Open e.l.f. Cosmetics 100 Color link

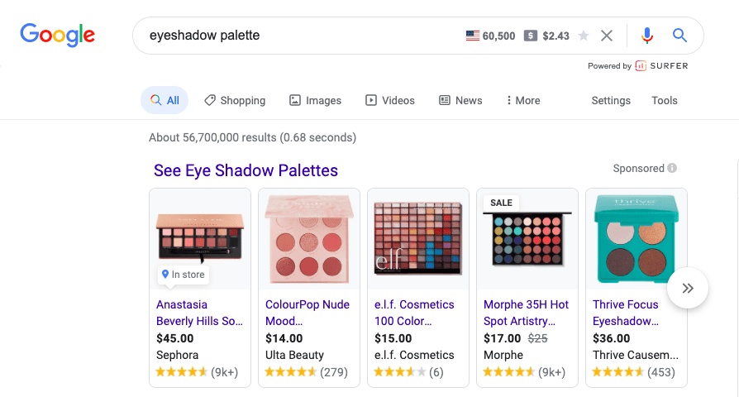tap(414, 313)
